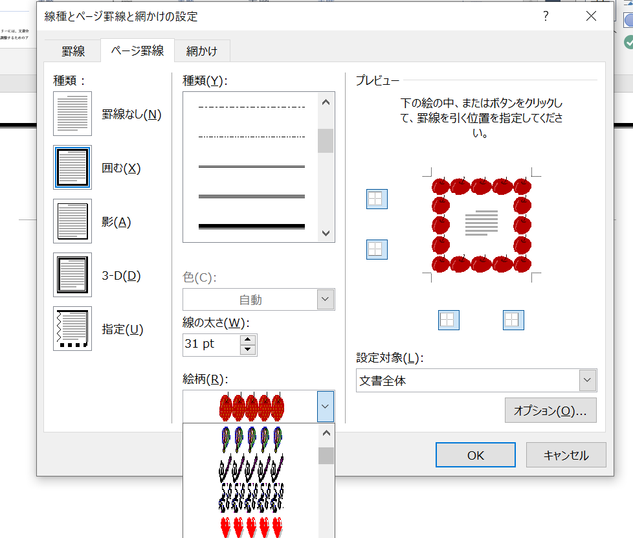Image resolution: width=633 pixels, height=538 pixels.
Task: Switch to the 網かけ tab
Action: [x=202, y=50]
